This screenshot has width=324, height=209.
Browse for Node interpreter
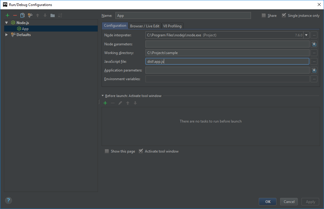pos(314,35)
